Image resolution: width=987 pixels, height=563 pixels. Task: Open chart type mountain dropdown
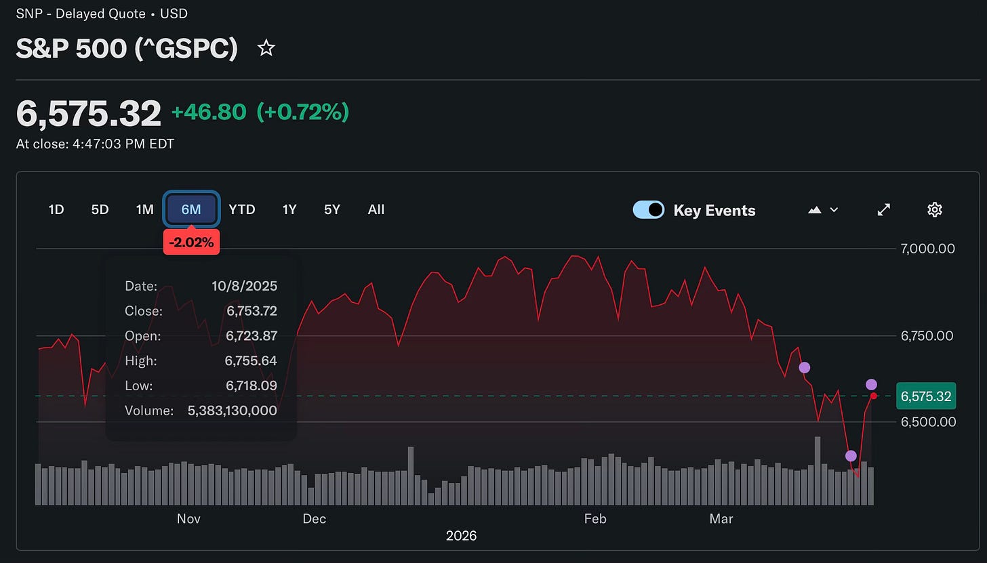pos(824,210)
